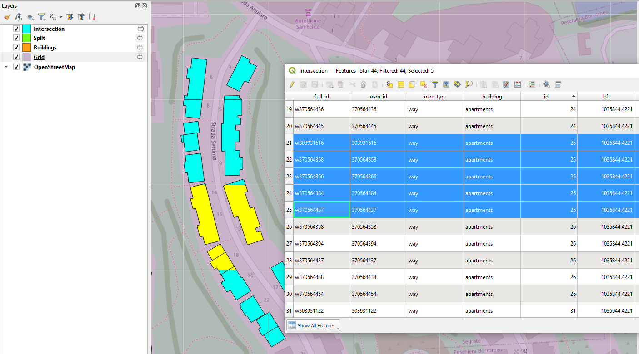Select features using an expression
The image size is (639, 354).
pyautogui.click(x=389, y=84)
